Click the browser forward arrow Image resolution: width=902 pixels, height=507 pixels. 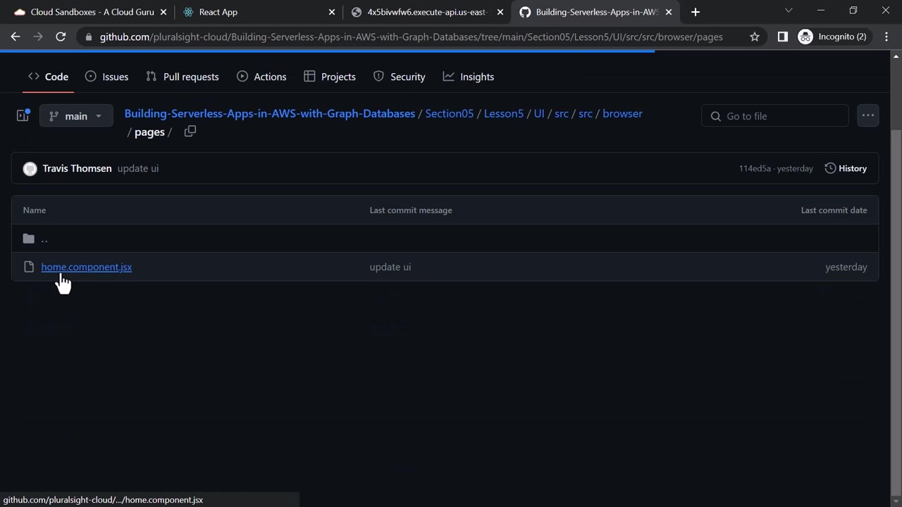[38, 37]
